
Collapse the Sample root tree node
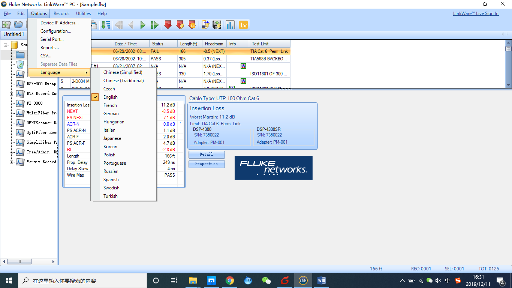point(6,45)
